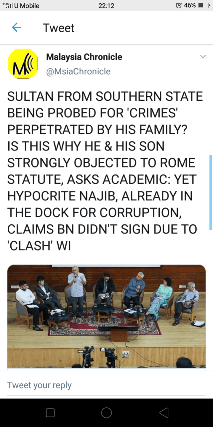Open Malaysia Chronicle profile avatar

(x=23, y=64)
